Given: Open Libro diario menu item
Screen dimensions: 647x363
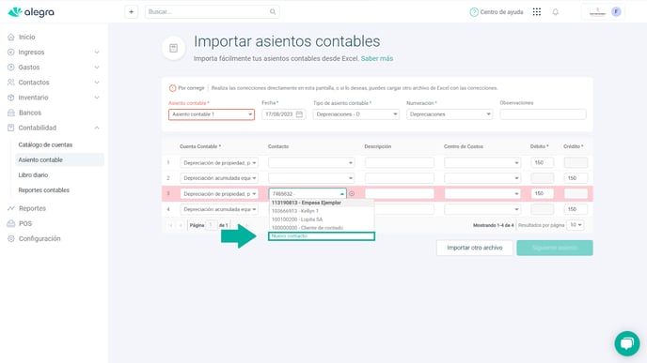Looking at the screenshot, I should [x=33, y=174].
